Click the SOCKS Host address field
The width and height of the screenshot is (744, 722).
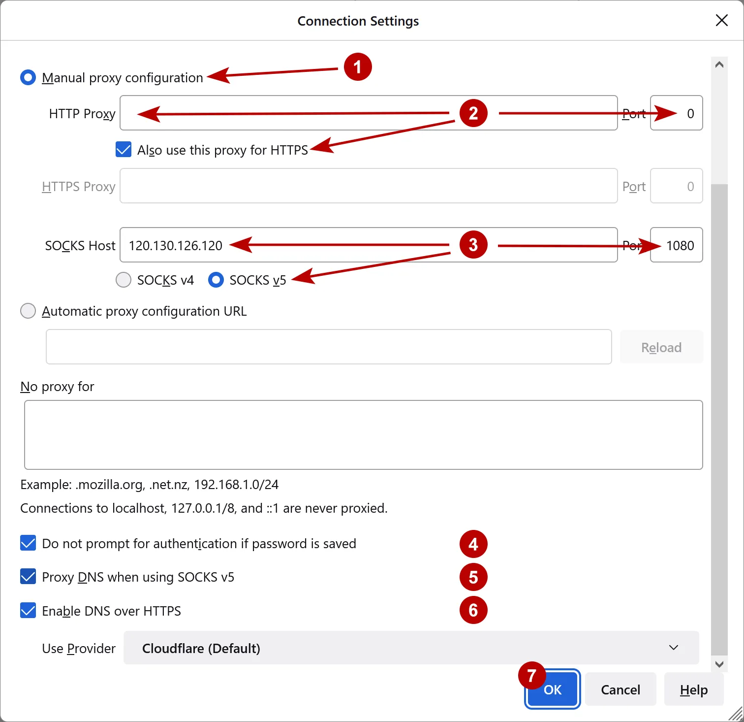[369, 245]
